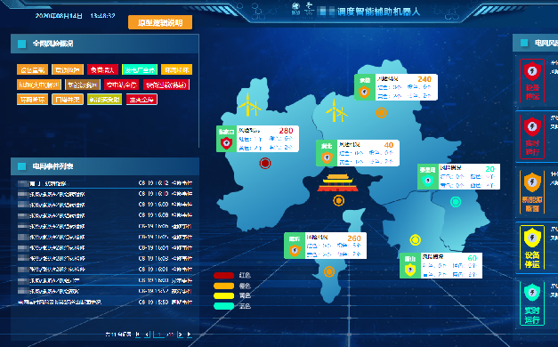Click the orange shield in the 40 card
The height and width of the screenshot is (347, 558).
327,157
